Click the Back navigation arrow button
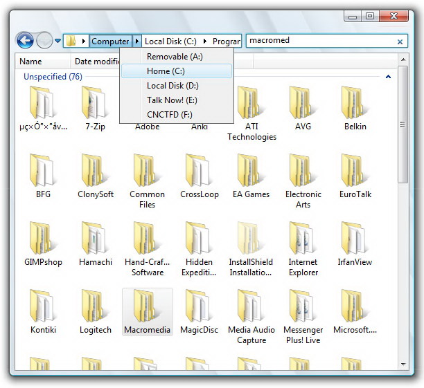Viewport: 424px width, 388px height. point(25,41)
